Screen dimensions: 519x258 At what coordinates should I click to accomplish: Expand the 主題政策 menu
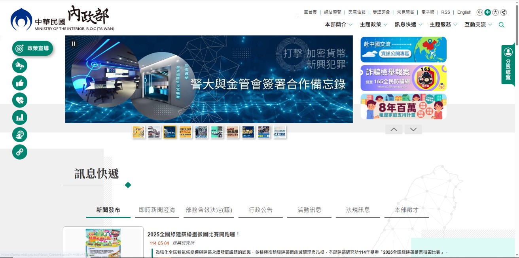pyautogui.click(x=373, y=24)
